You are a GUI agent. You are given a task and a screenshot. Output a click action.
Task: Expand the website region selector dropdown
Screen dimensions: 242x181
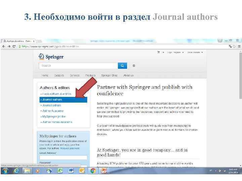(x=202, y=53)
